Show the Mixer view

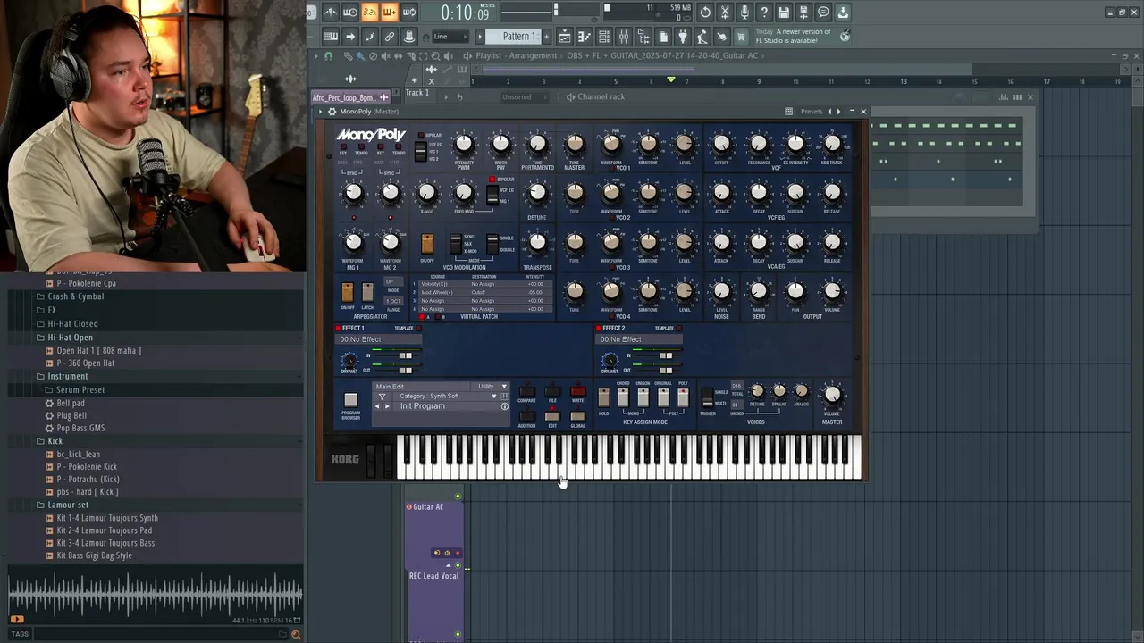click(x=624, y=37)
